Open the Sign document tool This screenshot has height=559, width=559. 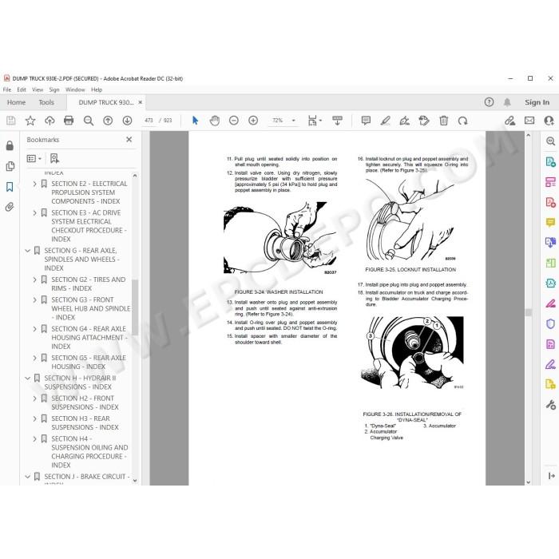pos(405,121)
